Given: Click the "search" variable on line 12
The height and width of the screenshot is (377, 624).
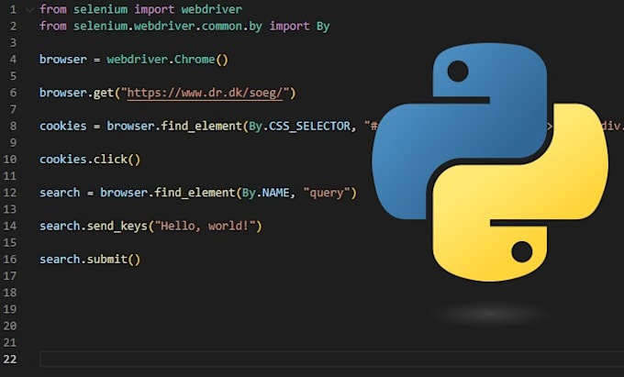Looking at the screenshot, I should pos(60,193).
